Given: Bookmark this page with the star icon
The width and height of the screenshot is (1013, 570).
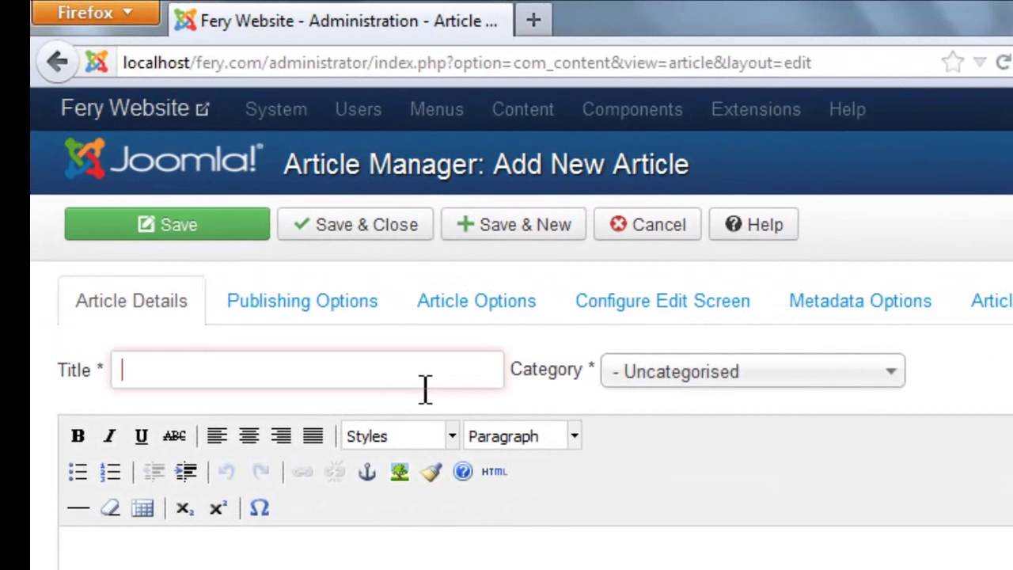Looking at the screenshot, I should point(953,62).
